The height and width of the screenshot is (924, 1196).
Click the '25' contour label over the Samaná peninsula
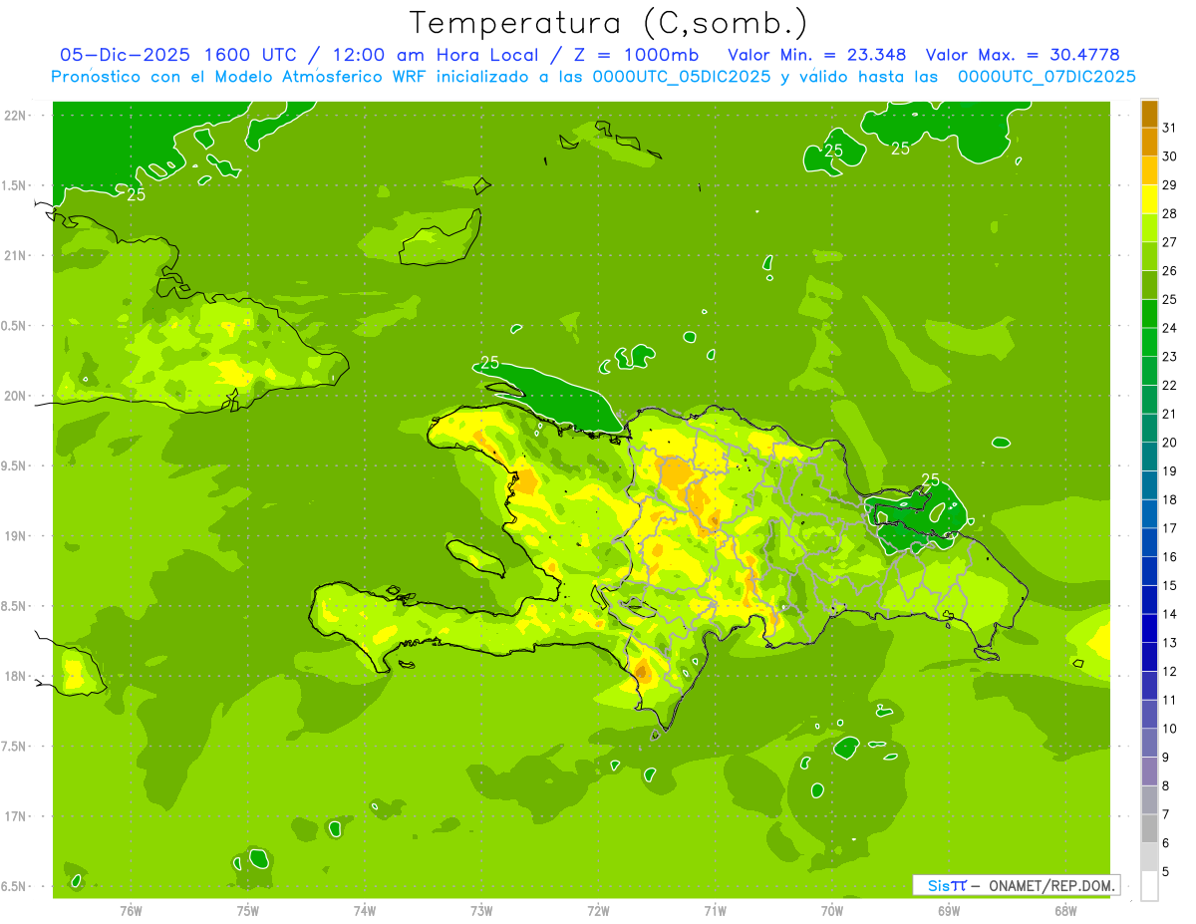[x=931, y=480]
